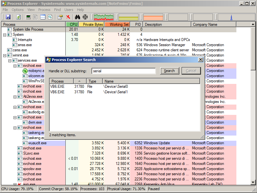This screenshot has height=193, width=257.
Task: Click the vertical scrollbar thumb
Action: (253, 49)
